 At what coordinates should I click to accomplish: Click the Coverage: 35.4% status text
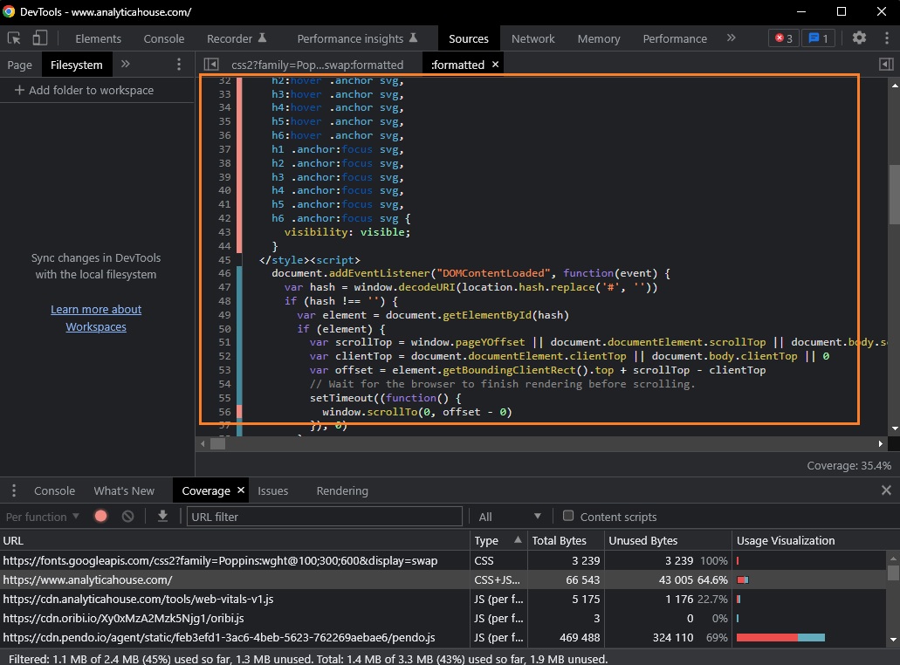click(848, 465)
